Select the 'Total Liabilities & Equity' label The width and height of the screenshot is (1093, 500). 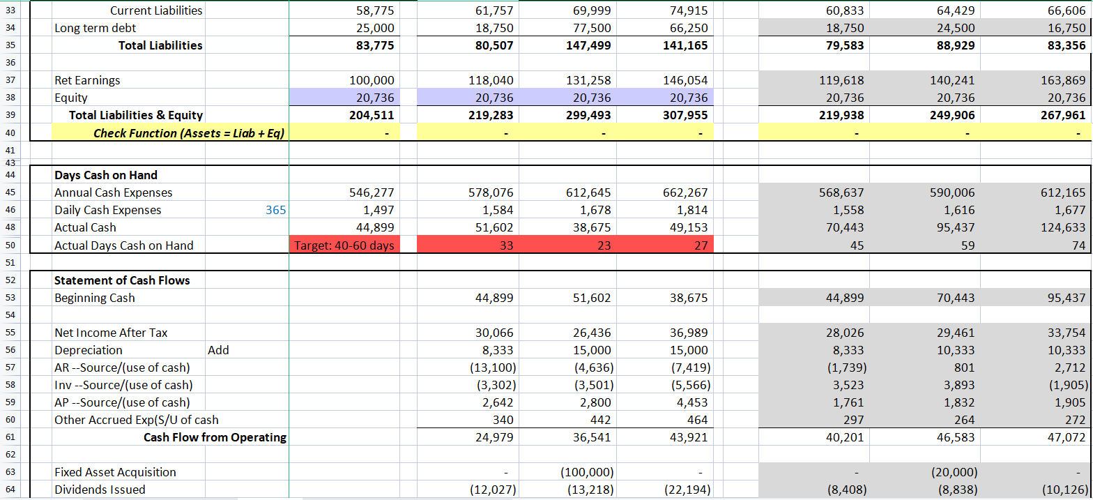point(136,115)
